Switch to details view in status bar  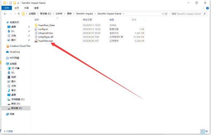click(203, 131)
